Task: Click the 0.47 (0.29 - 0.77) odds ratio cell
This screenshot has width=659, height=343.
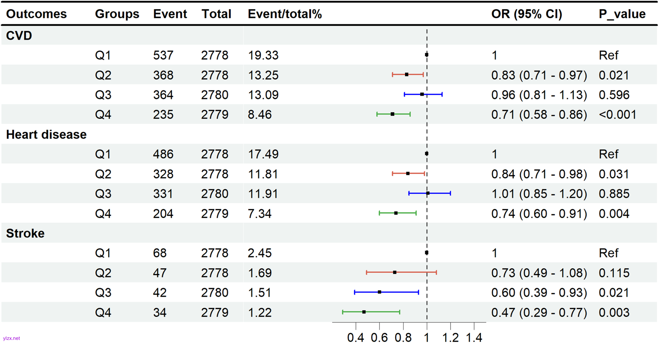Action: pos(539,312)
